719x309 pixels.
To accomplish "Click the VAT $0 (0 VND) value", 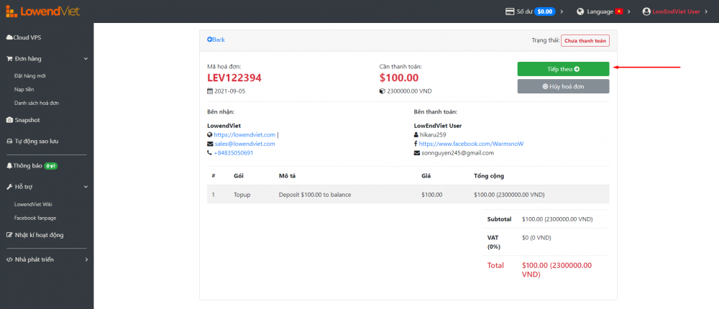I will [536, 237].
